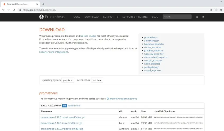Click the Arch column header
The image size is (224, 131).
click(x=134, y=111)
